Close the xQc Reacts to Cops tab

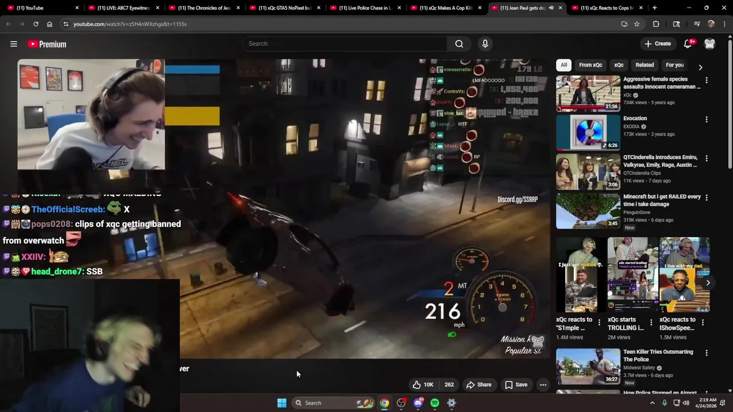(641, 8)
